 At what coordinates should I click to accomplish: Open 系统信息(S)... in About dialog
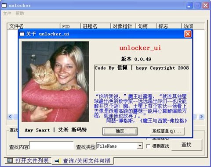click(x=167, y=131)
